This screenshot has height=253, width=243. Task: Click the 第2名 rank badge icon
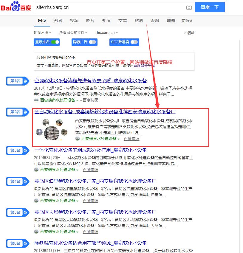[x=18, y=112]
